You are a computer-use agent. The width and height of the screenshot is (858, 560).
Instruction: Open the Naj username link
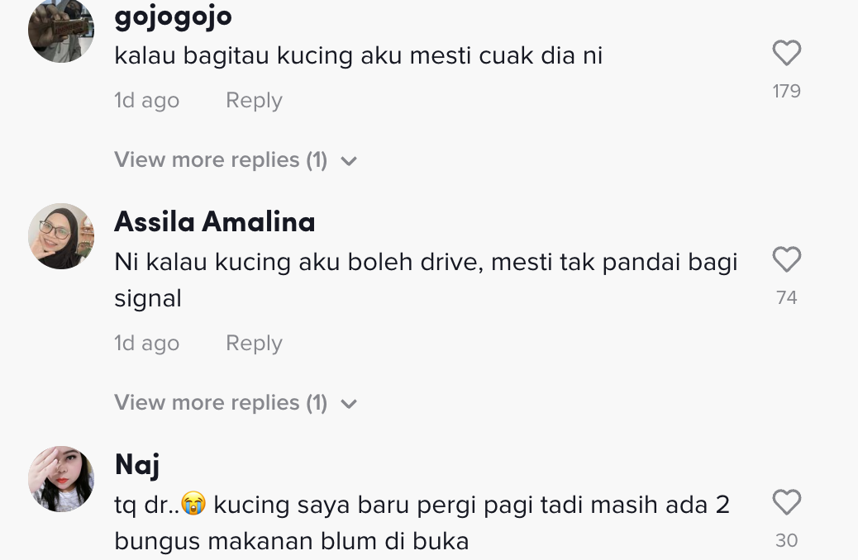point(137,465)
